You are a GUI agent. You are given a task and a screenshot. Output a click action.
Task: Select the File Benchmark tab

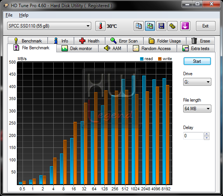(x=32, y=48)
